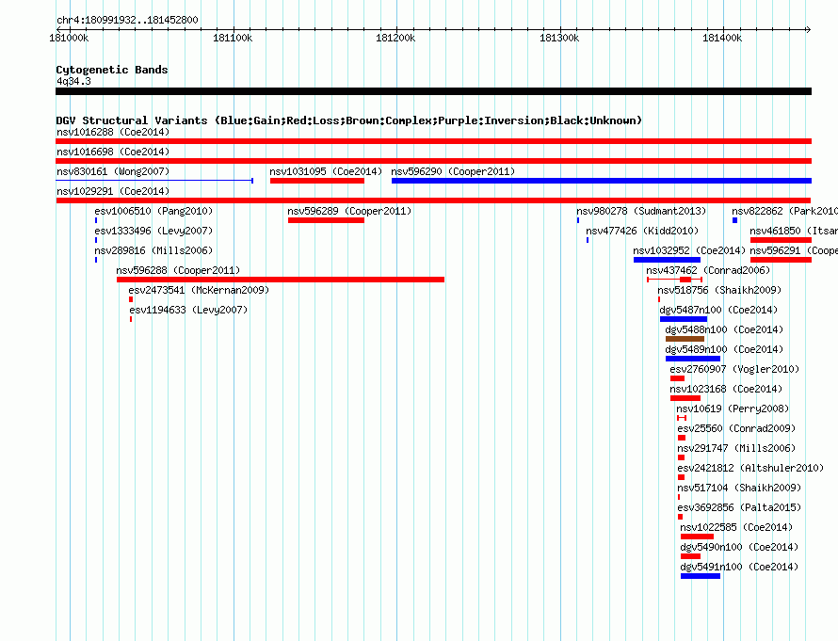The width and height of the screenshot is (838, 641).
Task: Open the nsv830161 (Wong2007) variant label
Action: (x=113, y=171)
